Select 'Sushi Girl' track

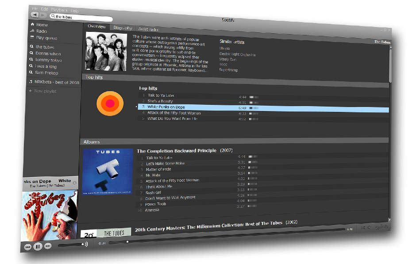[153, 192]
